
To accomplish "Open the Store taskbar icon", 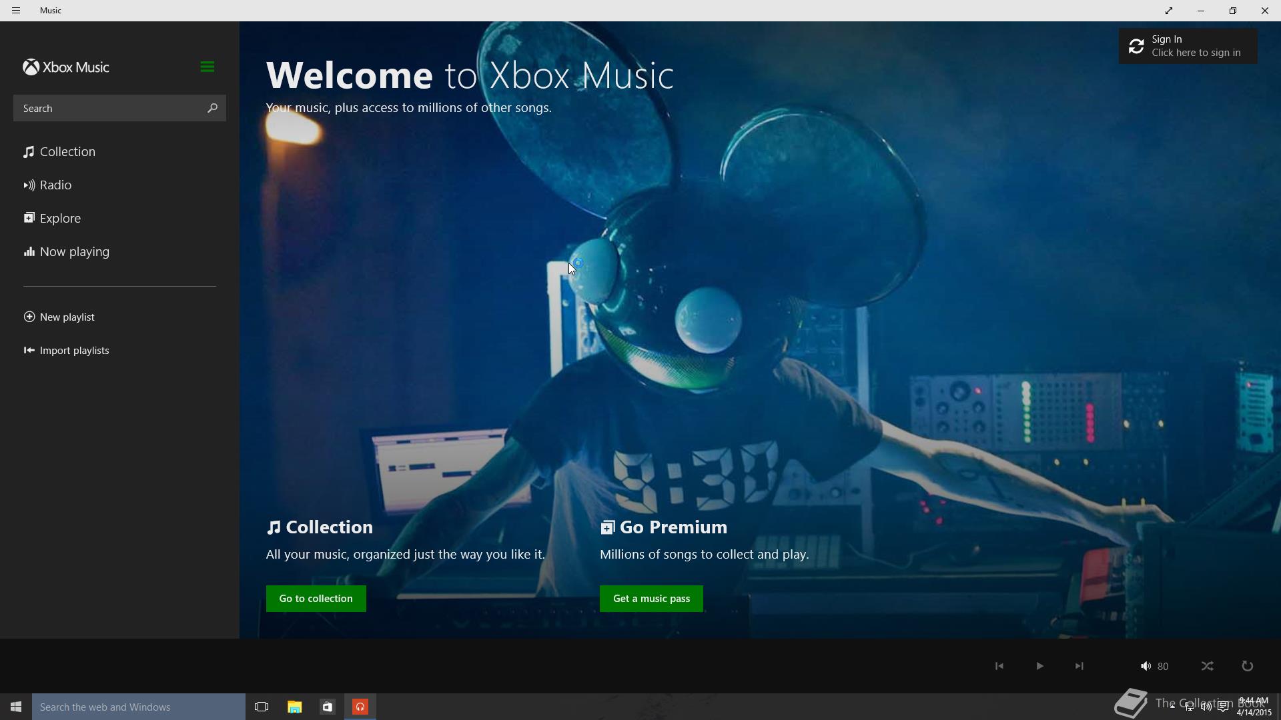I will pos(327,707).
